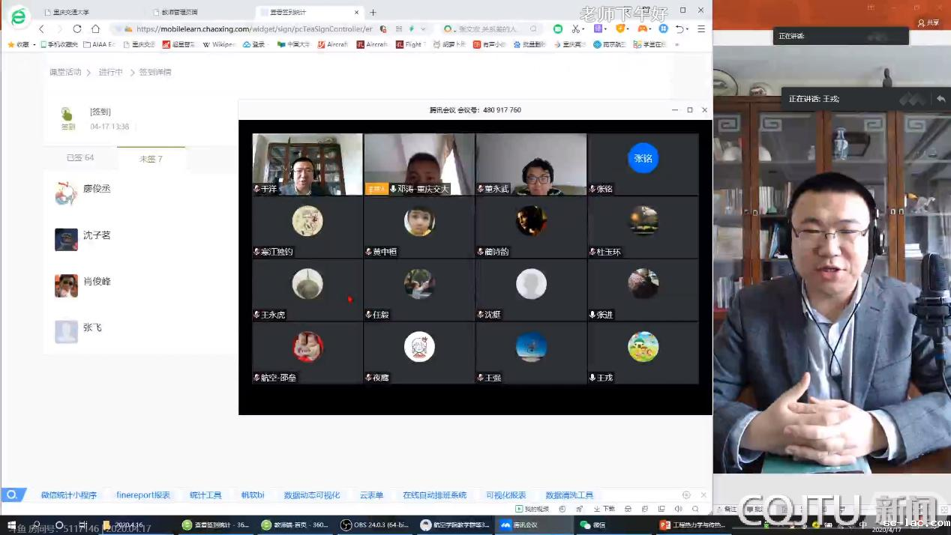Open the finereport报表 link in bottom bar
951x535 pixels.
pyautogui.click(x=143, y=495)
